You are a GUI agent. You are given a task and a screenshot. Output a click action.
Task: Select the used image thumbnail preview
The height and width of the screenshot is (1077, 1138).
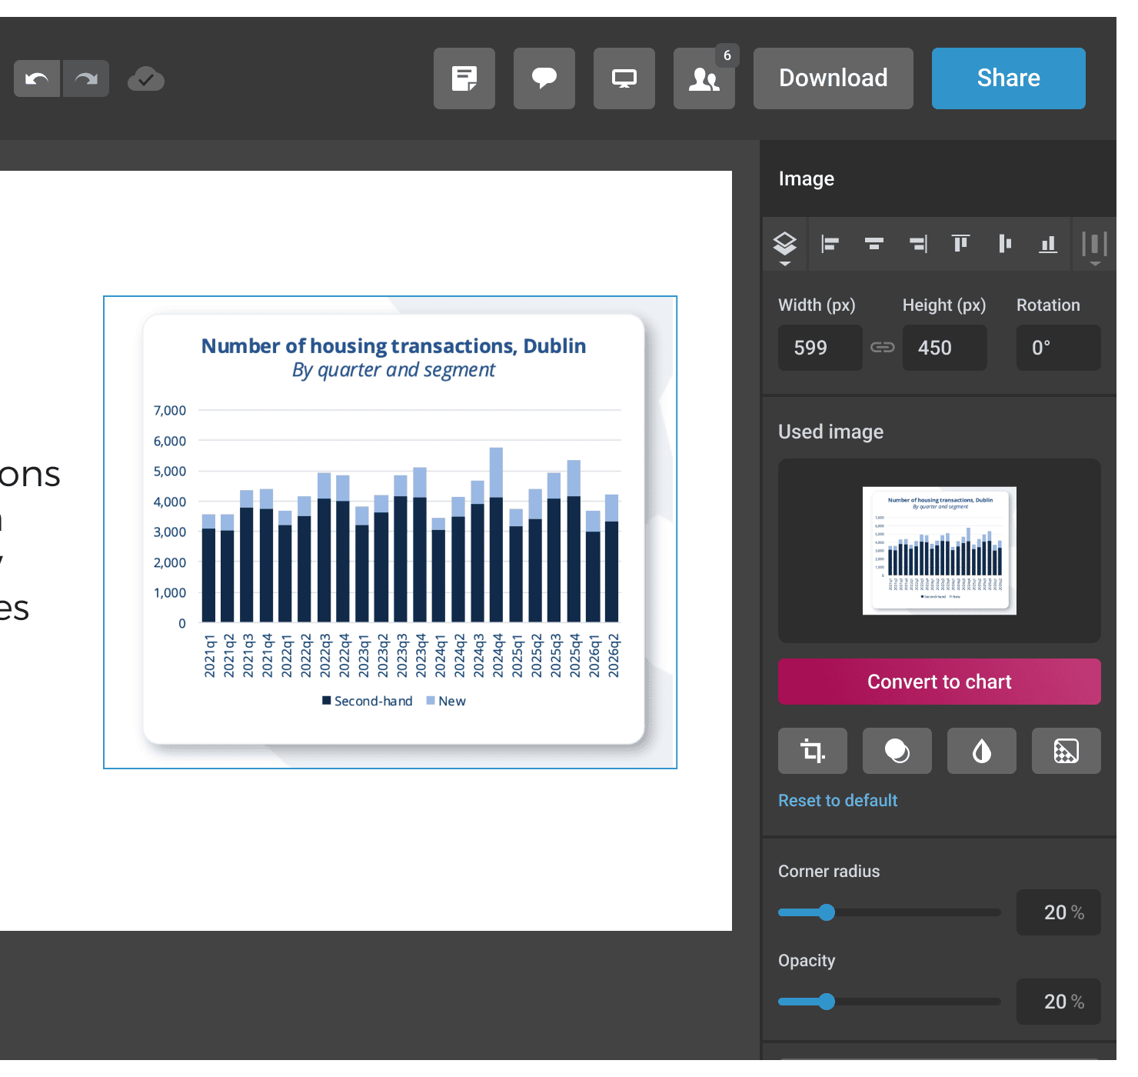point(940,551)
